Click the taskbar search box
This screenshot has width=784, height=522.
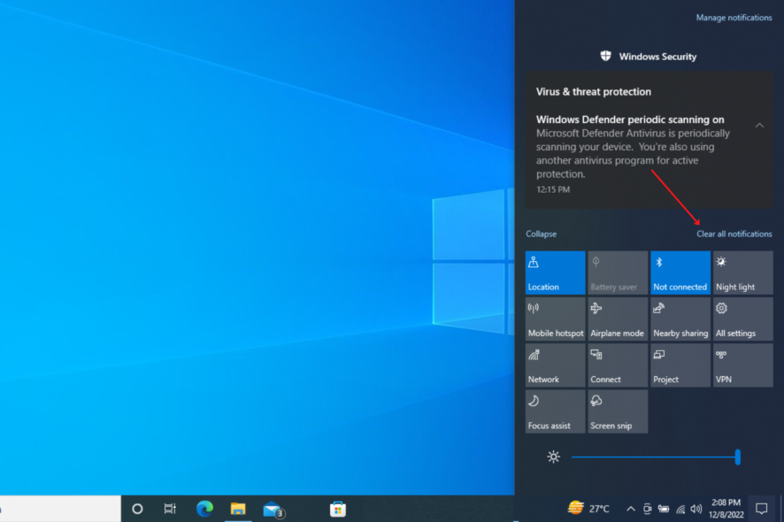point(60,509)
